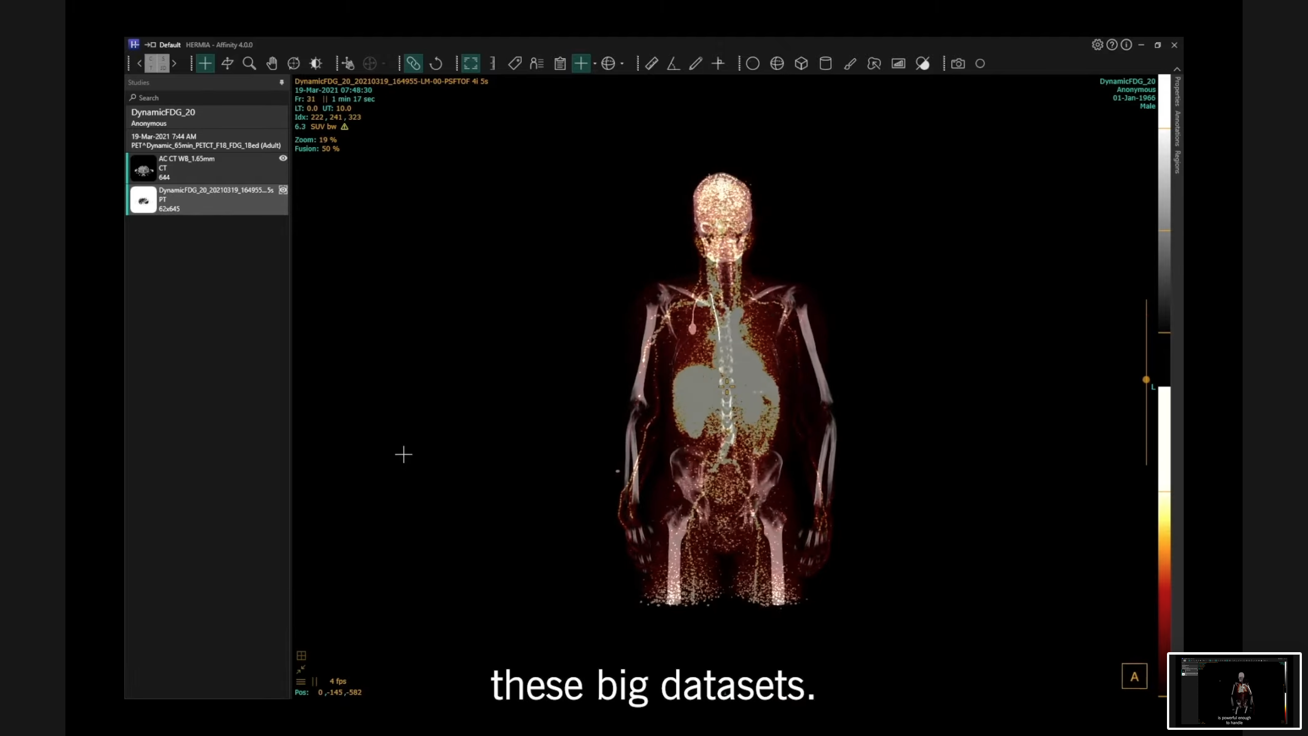Image resolution: width=1308 pixels, height=736 pixels.
Task: Open the Regions side tab
Action: (1178, 162)
